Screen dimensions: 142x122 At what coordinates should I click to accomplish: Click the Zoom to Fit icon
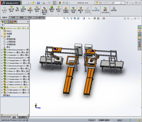[x=64, y=19]
